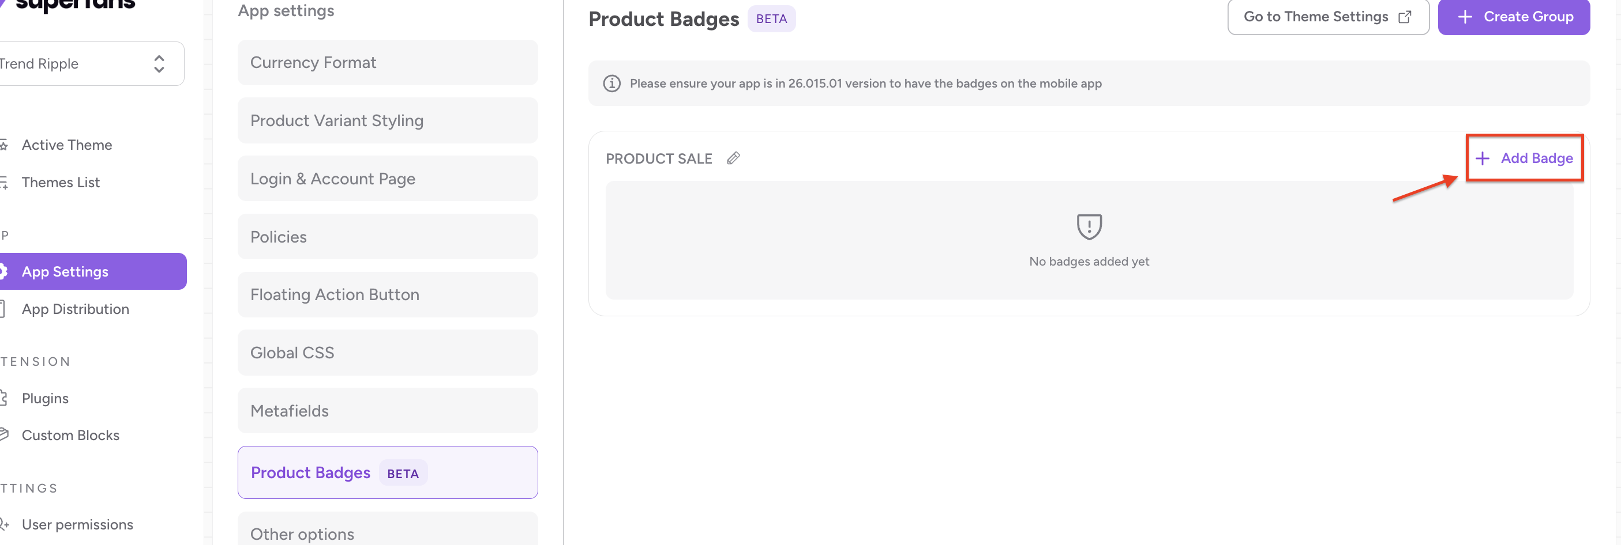
Task: Select Product Variant Styling option
Action: pos(387,120)
